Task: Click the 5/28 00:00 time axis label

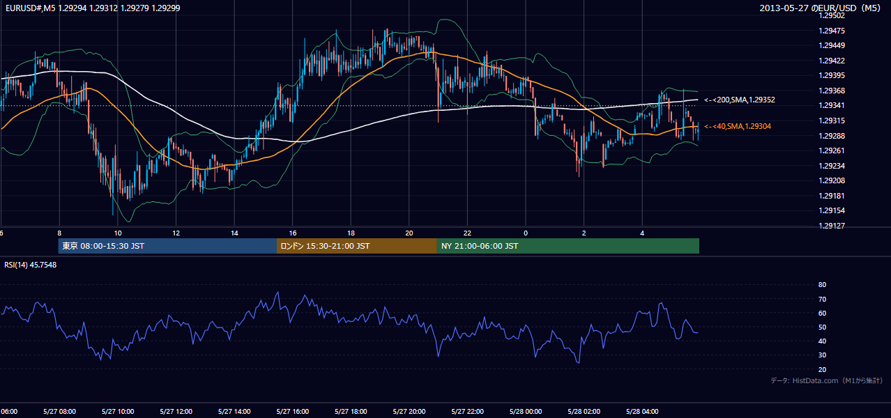Action: pos(526,412)
